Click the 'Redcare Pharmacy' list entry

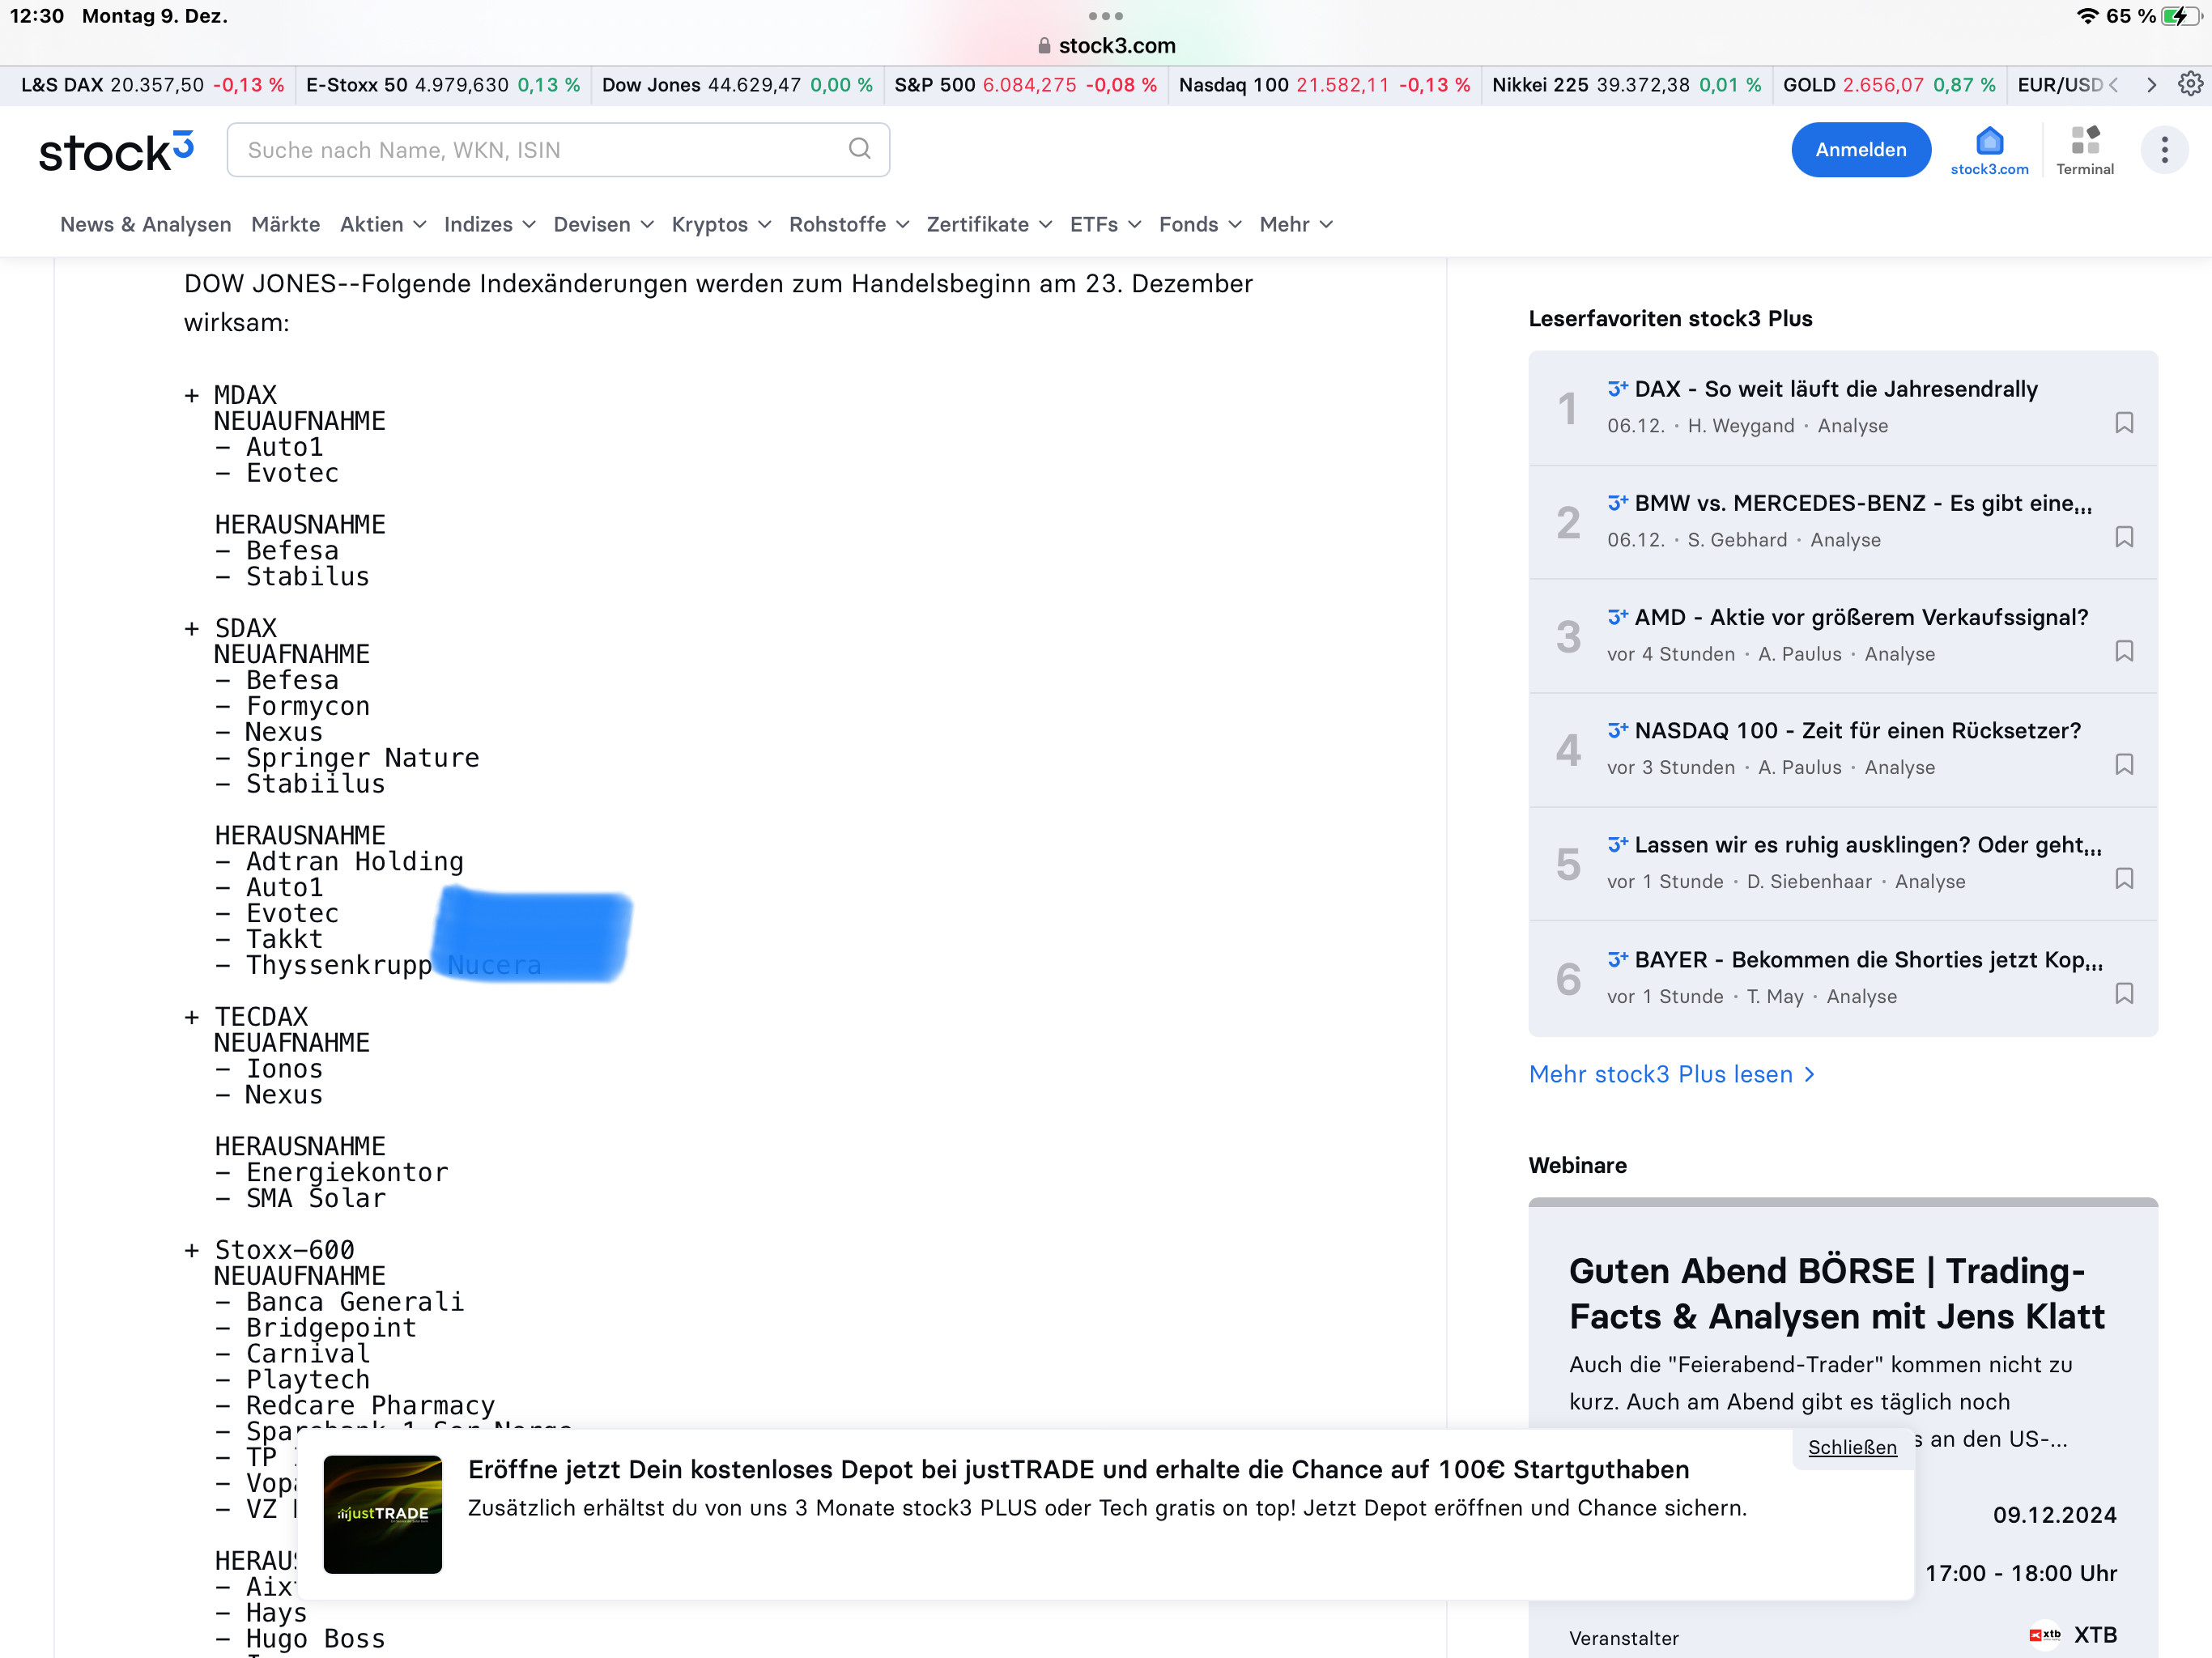click(370, 1406)
